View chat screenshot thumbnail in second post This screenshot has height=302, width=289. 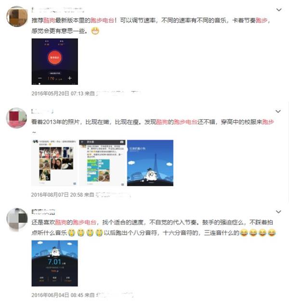pos(102,163)
